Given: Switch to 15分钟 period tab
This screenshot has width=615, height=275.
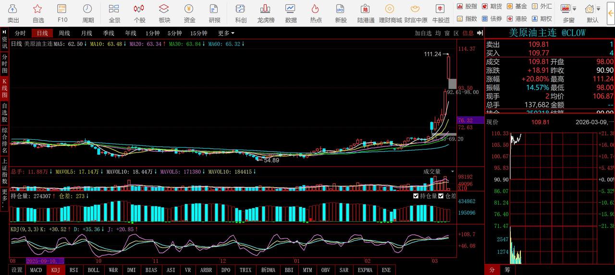Looking at the screenshot, I should 198,33.
